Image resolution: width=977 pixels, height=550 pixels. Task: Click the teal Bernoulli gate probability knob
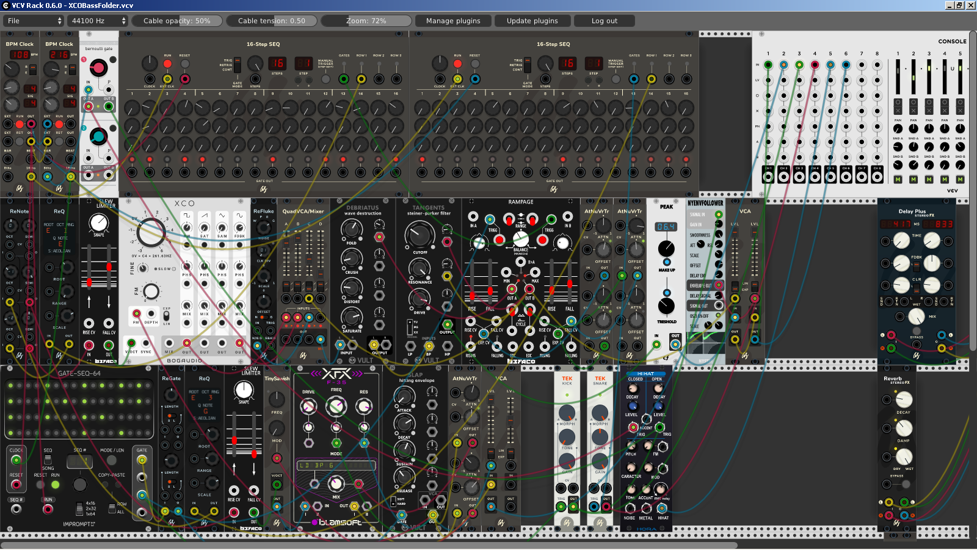pos(98,136)
